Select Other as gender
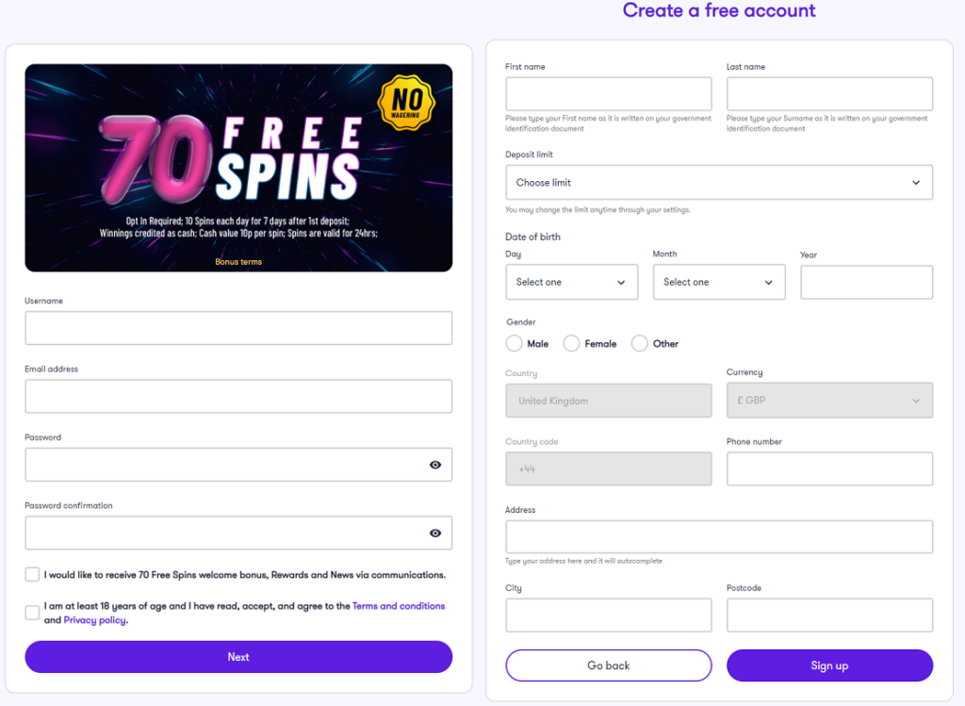965x706 pixels. (x=640, y=344)
